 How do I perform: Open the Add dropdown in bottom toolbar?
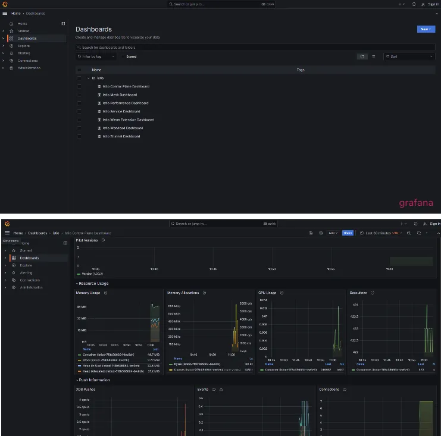coord(333,233)
